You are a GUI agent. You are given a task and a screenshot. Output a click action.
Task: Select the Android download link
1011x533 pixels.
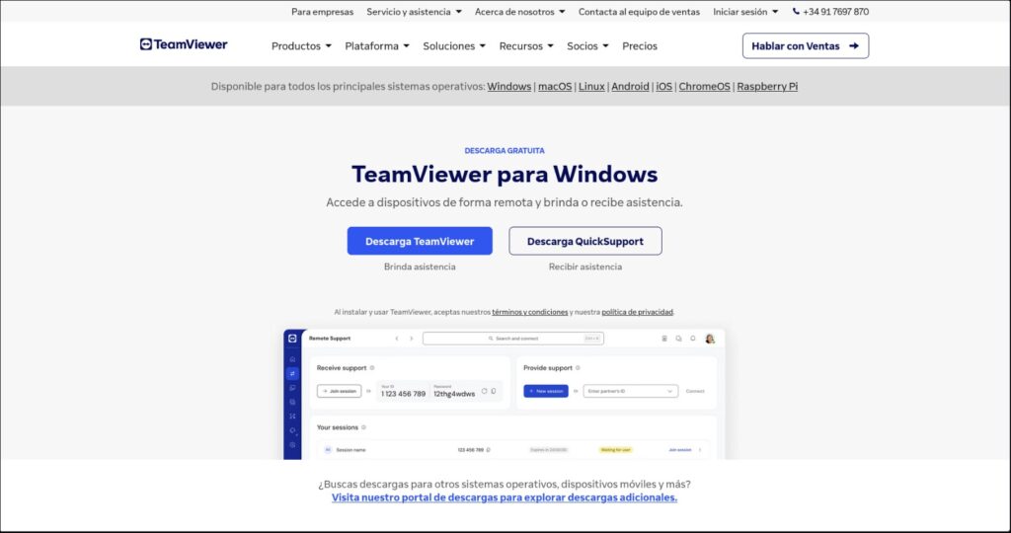(x=630, y=86)
